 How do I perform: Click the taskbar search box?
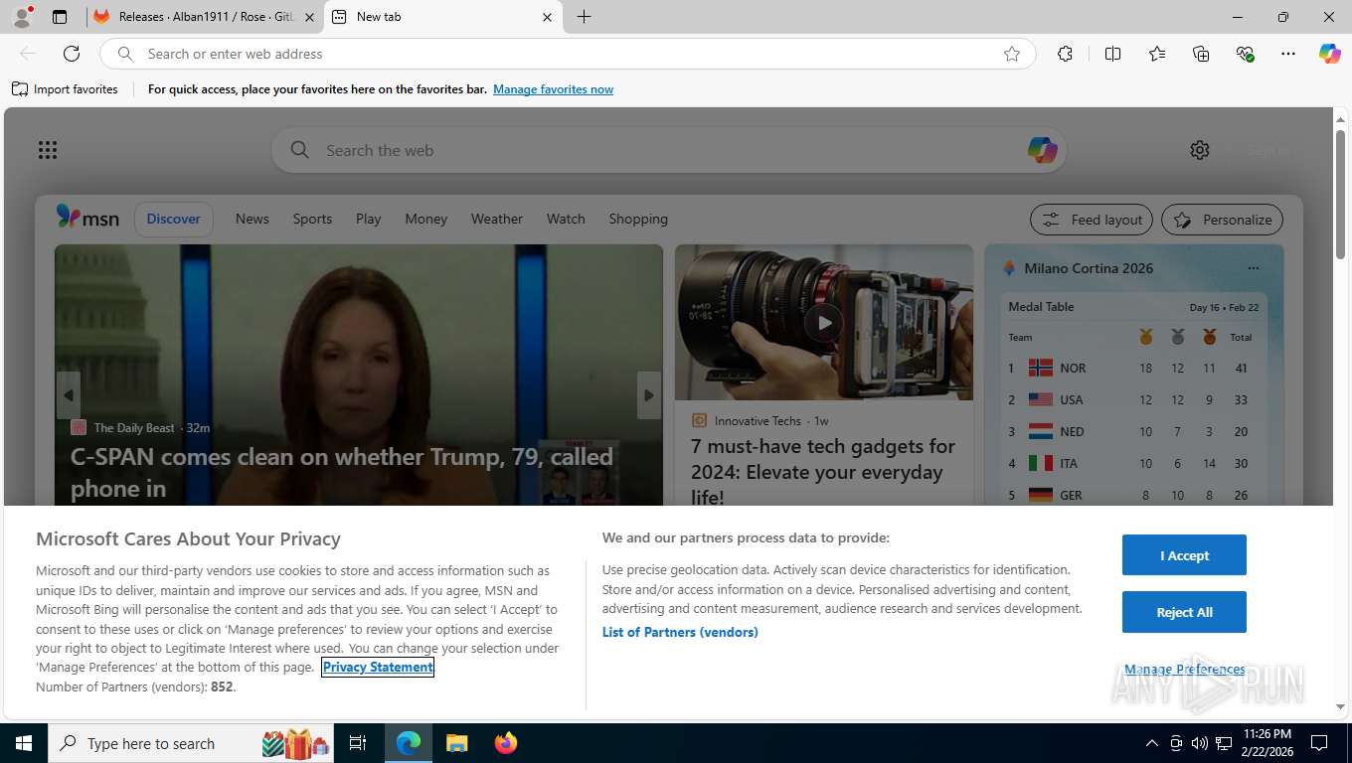pos(192,743)
